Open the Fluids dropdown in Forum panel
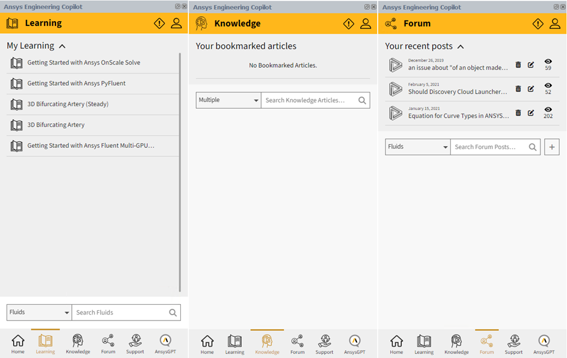The height and width of the screenshot is (358, 567). pyautogui.click(x=417, y=147)
